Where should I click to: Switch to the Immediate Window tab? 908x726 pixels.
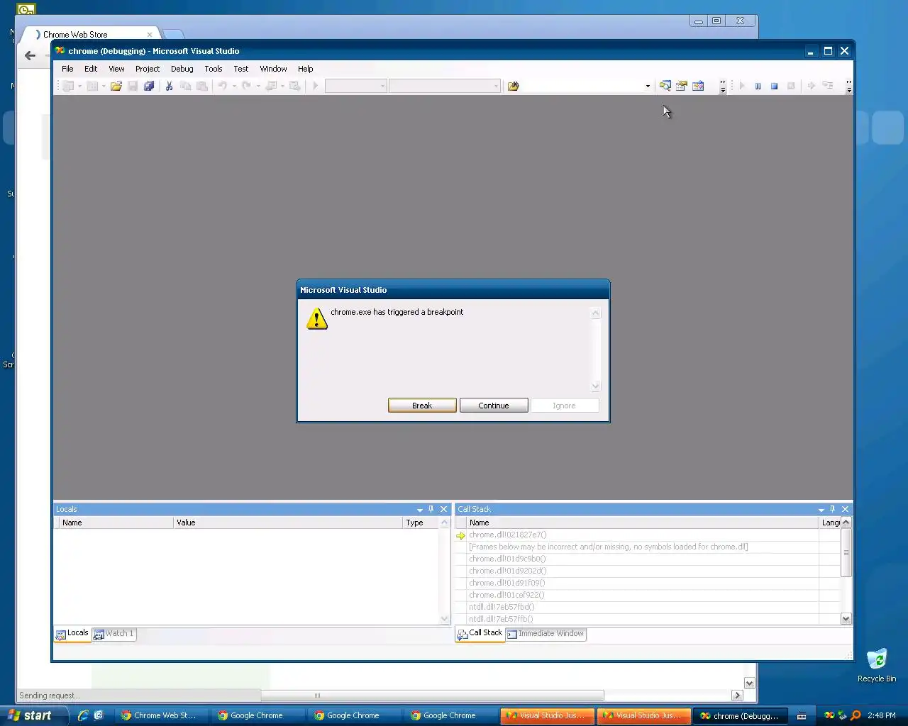click(546, 634)
